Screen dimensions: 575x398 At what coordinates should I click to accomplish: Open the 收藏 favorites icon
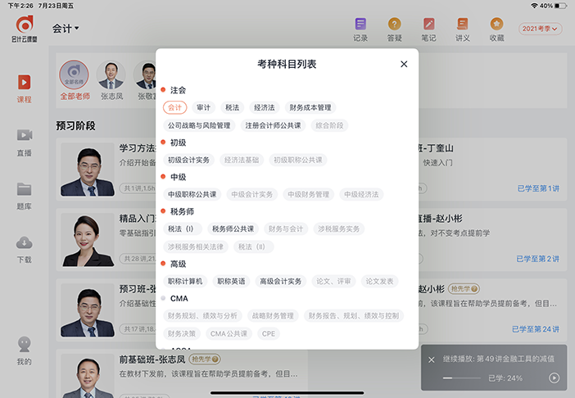pos(496,29)
